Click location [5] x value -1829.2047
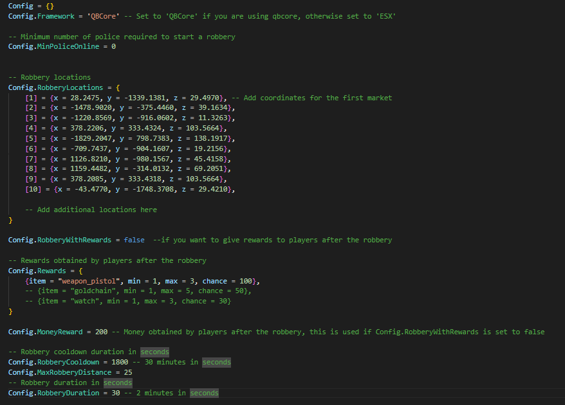This screenshot has width=565, height=405. pos(91,138)
